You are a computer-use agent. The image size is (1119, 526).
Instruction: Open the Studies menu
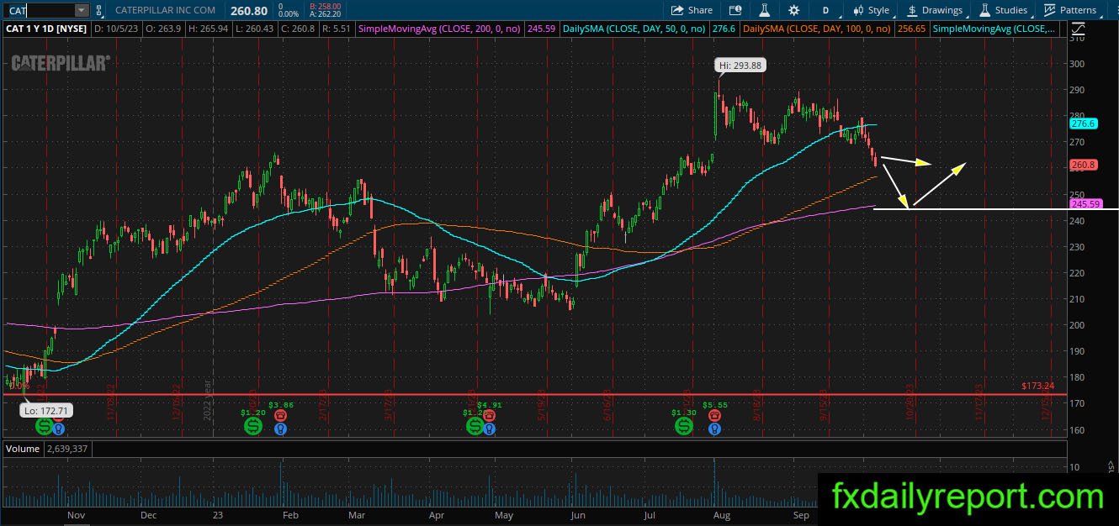(x=1003, y=10)
